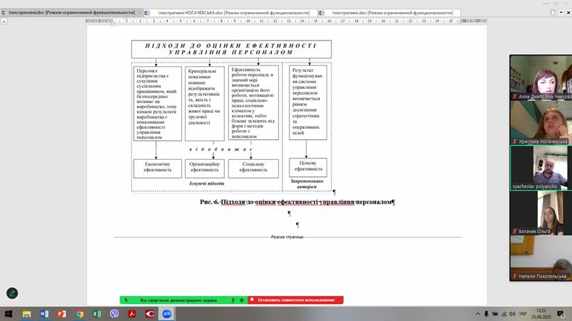Click the taskbar clock and date

542,313
